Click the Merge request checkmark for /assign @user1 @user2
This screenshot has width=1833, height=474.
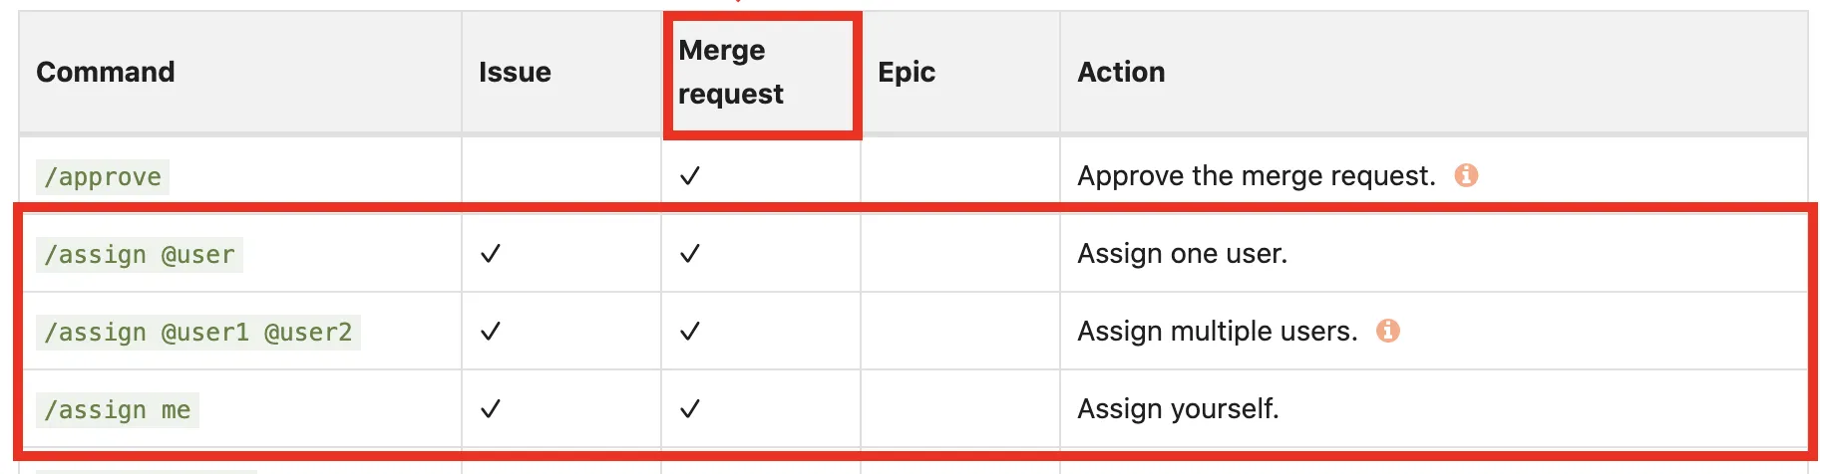[689, 332]
